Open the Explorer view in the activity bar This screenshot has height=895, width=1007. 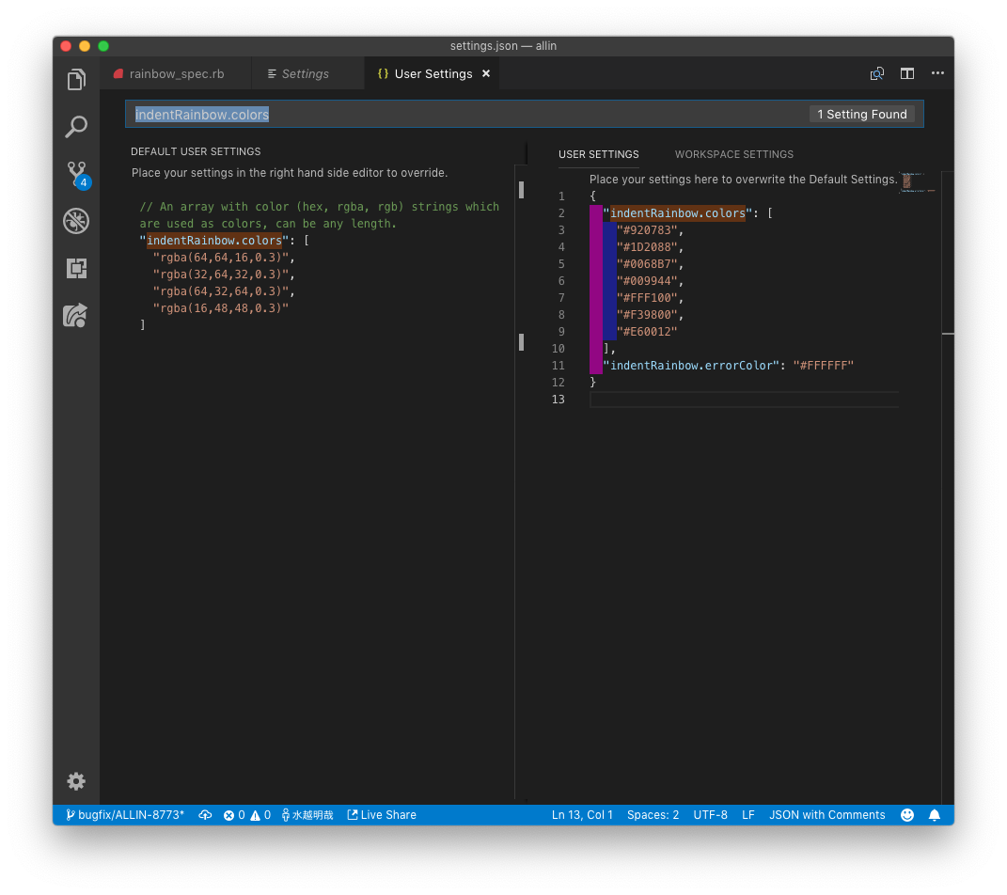[76, 79]
